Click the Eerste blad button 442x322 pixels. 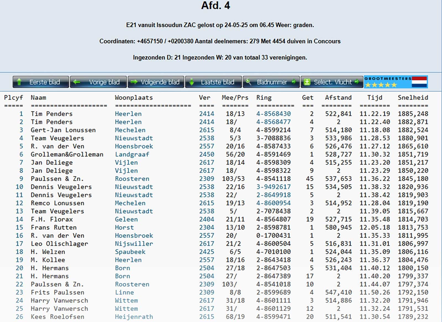pyautogui.click(x=41, y=82)
